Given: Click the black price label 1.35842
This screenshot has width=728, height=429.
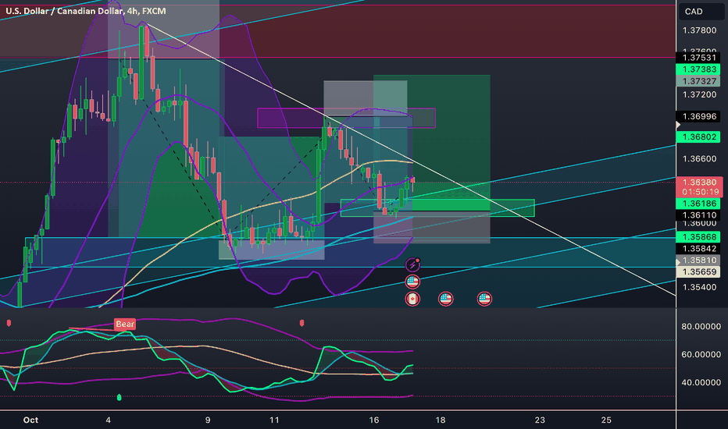Looking at the screenshot, I should 699,249.
